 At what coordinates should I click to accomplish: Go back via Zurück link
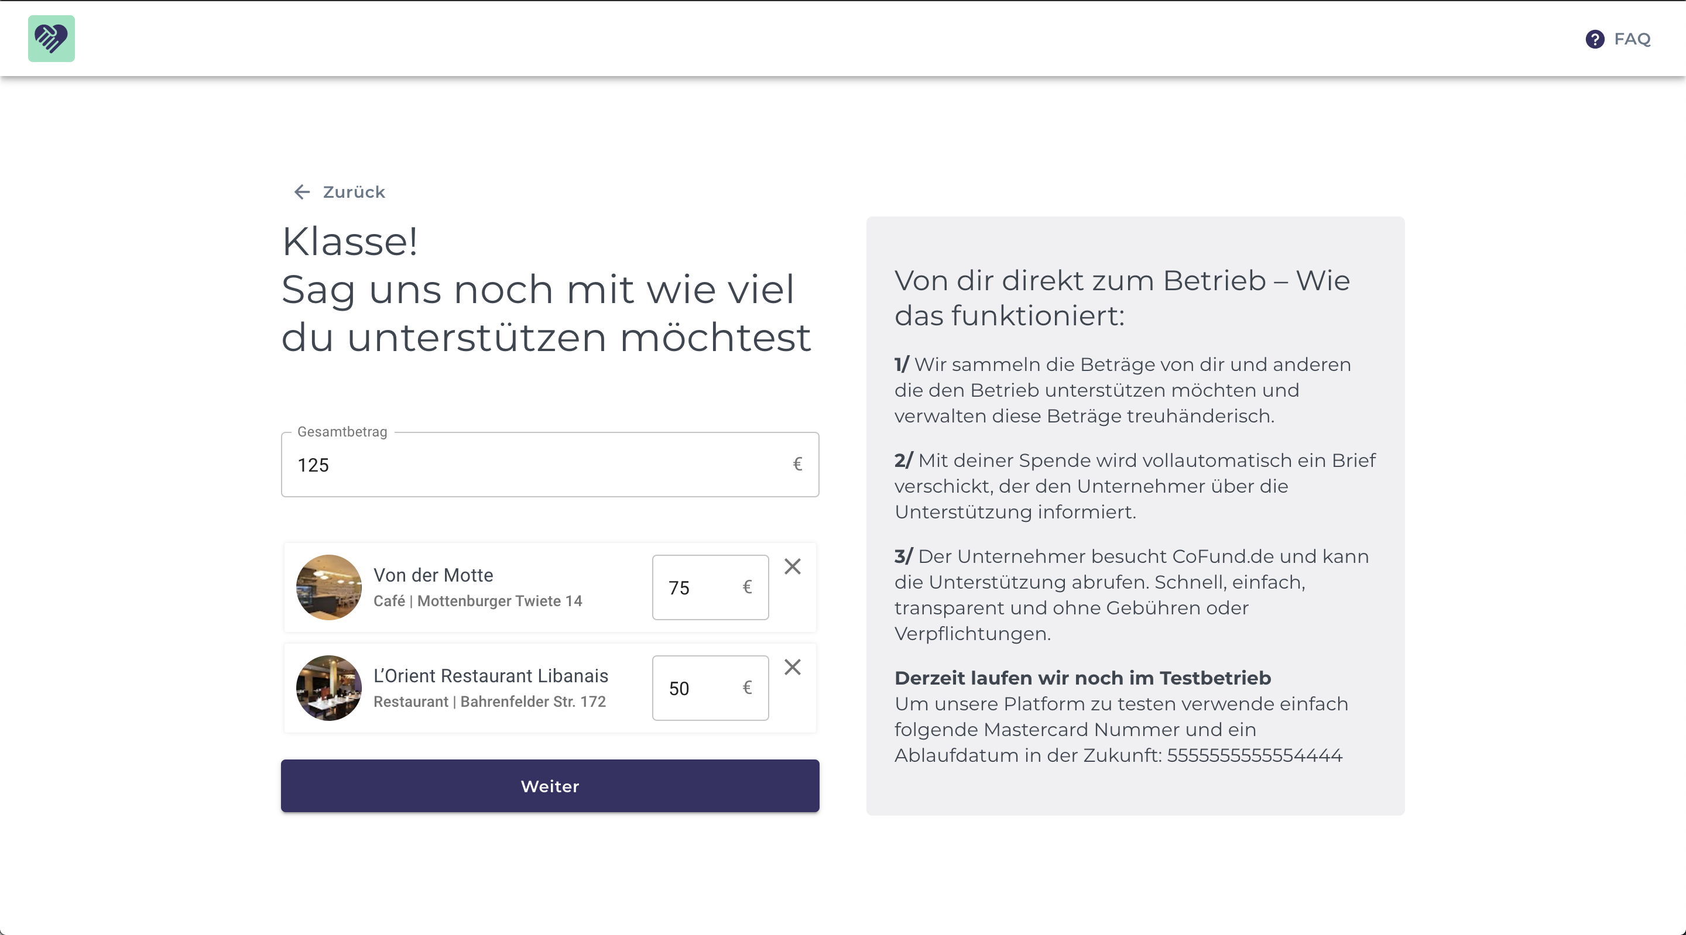point(354,192)
